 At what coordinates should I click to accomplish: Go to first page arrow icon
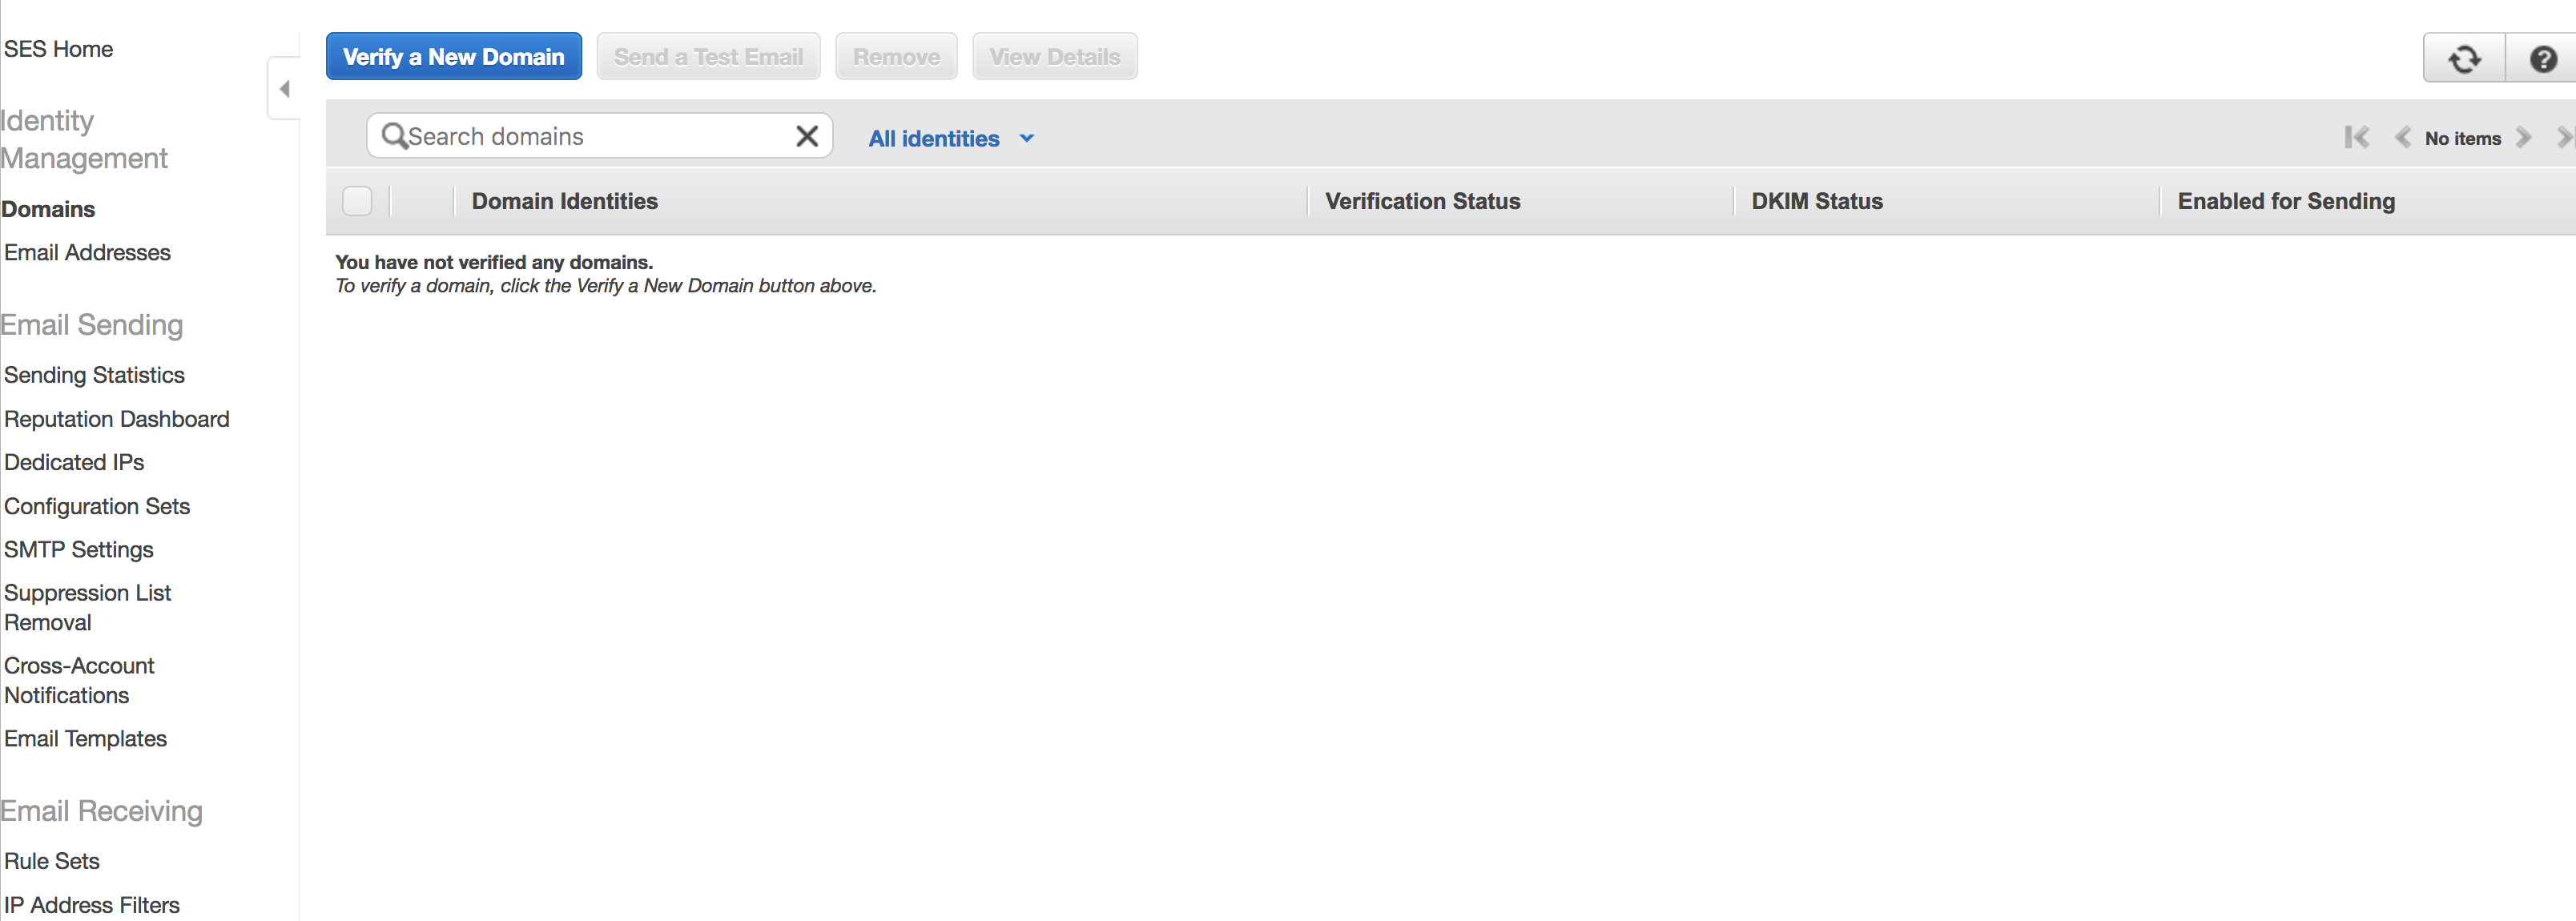pyautogui.click(x=2356, y=138)
